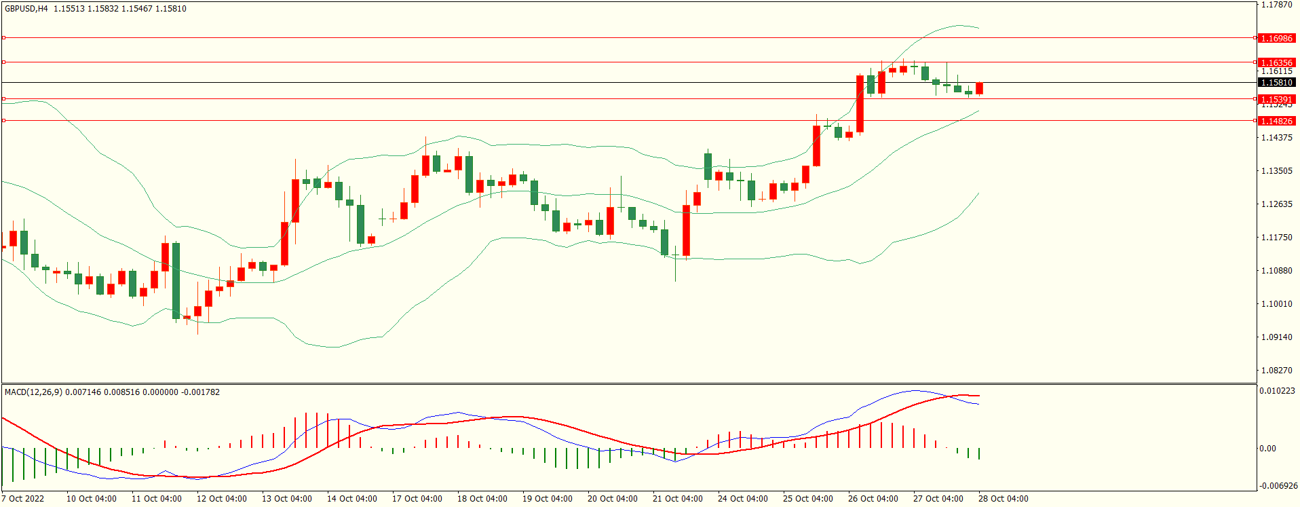Image resolution: width=1300 pixels, height=507 pixels.
Task: Click the 1.12635 value on price scale
Action: click(x=1276, y=204)
